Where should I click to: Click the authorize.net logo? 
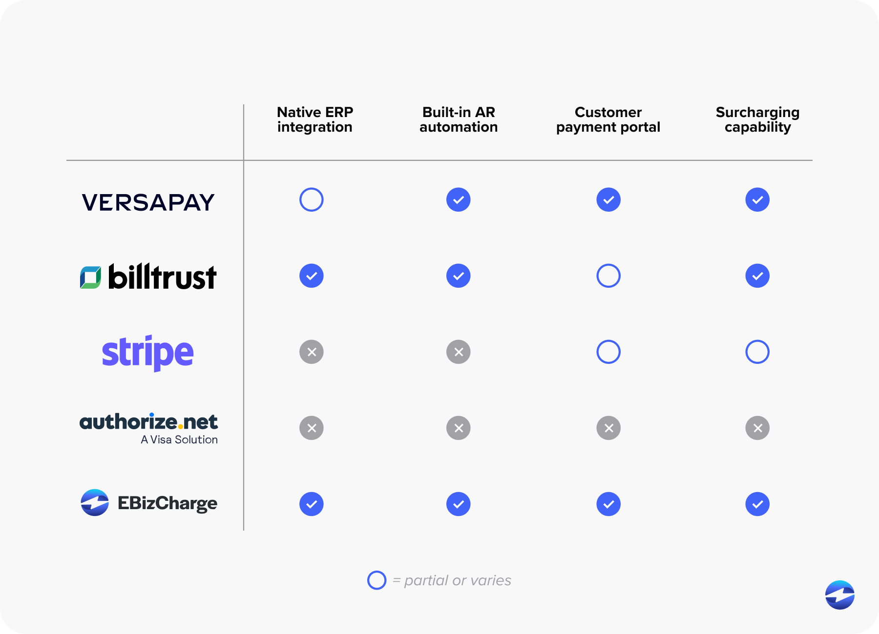click(148, 429)
